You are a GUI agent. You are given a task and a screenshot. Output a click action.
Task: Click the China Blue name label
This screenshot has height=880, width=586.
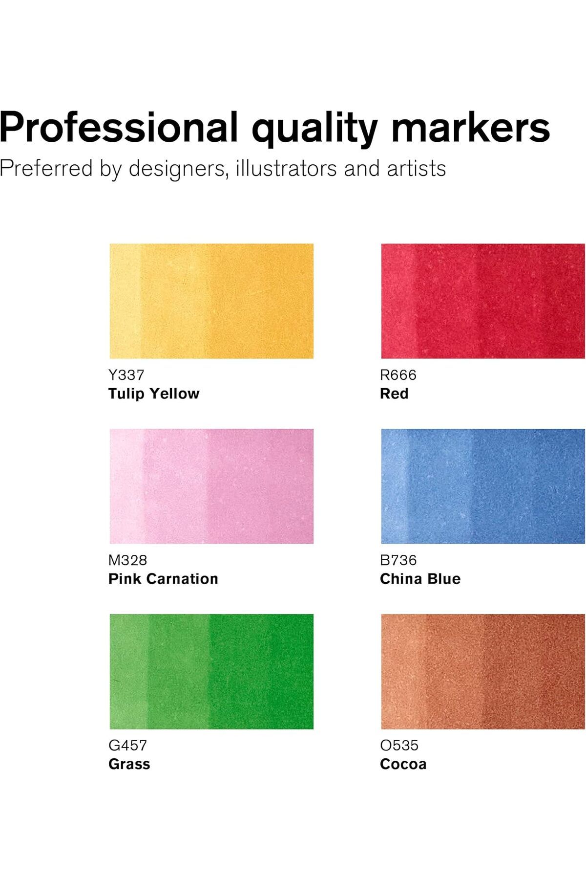tap(420, 579)
